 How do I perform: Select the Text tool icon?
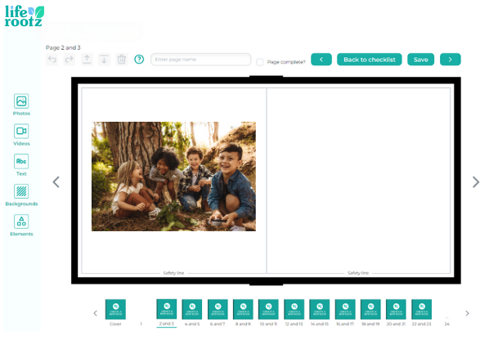click(x=21, y=162)
